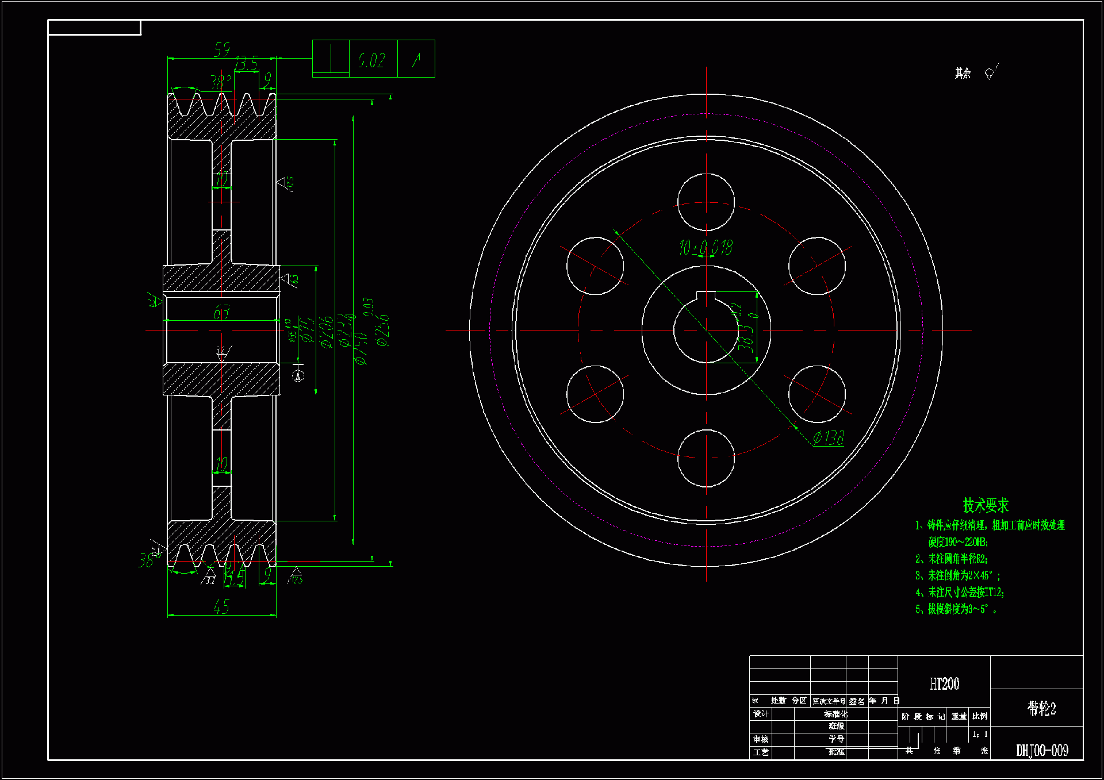Click the 带轮2 part name field
This screenshot has width=1104, height=780.
tap(1041, 708)
